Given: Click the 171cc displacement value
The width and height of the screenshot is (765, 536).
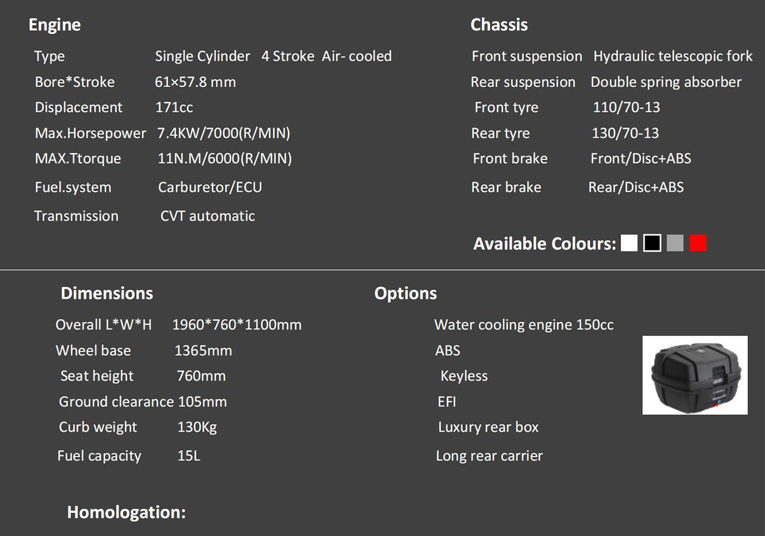Looking at the screenshot, I should 174,107.
